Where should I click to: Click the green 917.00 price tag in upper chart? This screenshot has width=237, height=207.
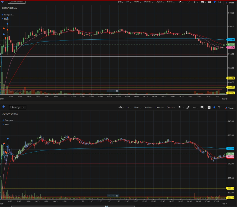[230, 44]
